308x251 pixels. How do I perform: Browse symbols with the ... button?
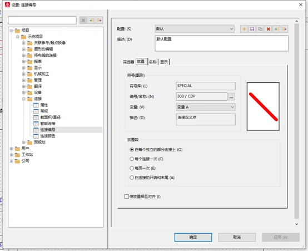click(x=231, y=97)
